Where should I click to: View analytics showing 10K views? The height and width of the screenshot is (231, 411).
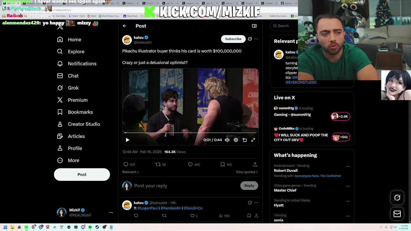pos(224,216)
